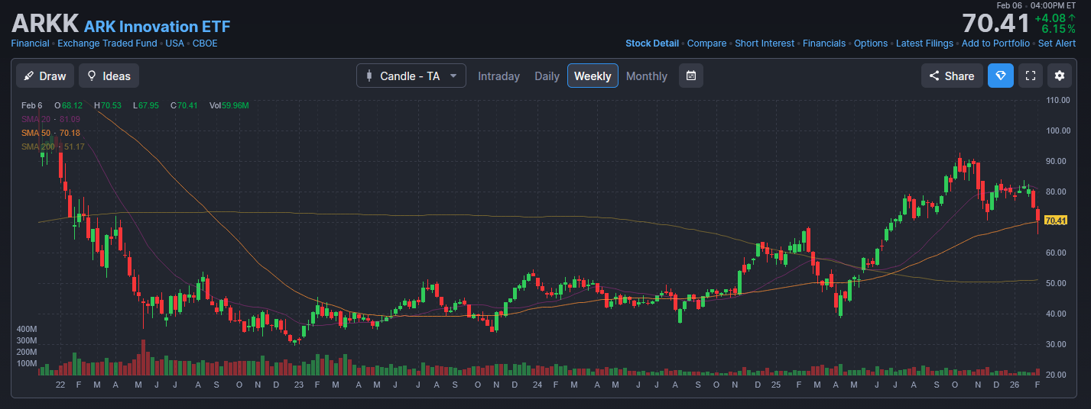Image resolution: width=1091 pixels, height=409 pixels.
Task: Open the Options link
Action: (871, 43)
